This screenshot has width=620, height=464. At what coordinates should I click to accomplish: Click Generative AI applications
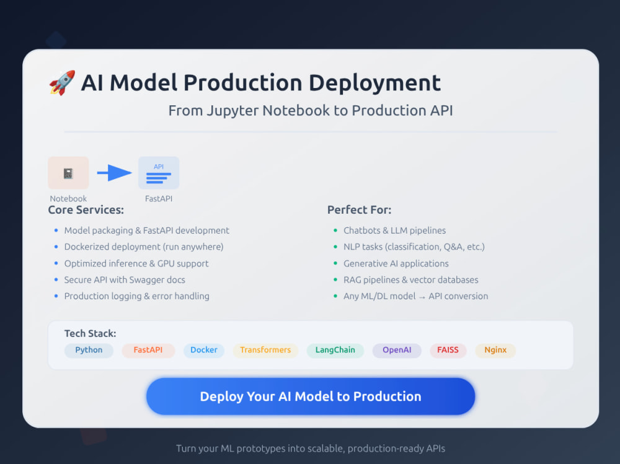(396, 263)
